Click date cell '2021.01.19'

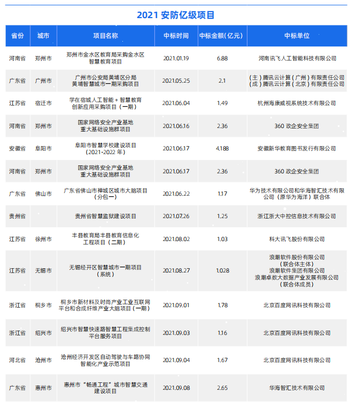[176, 58]
